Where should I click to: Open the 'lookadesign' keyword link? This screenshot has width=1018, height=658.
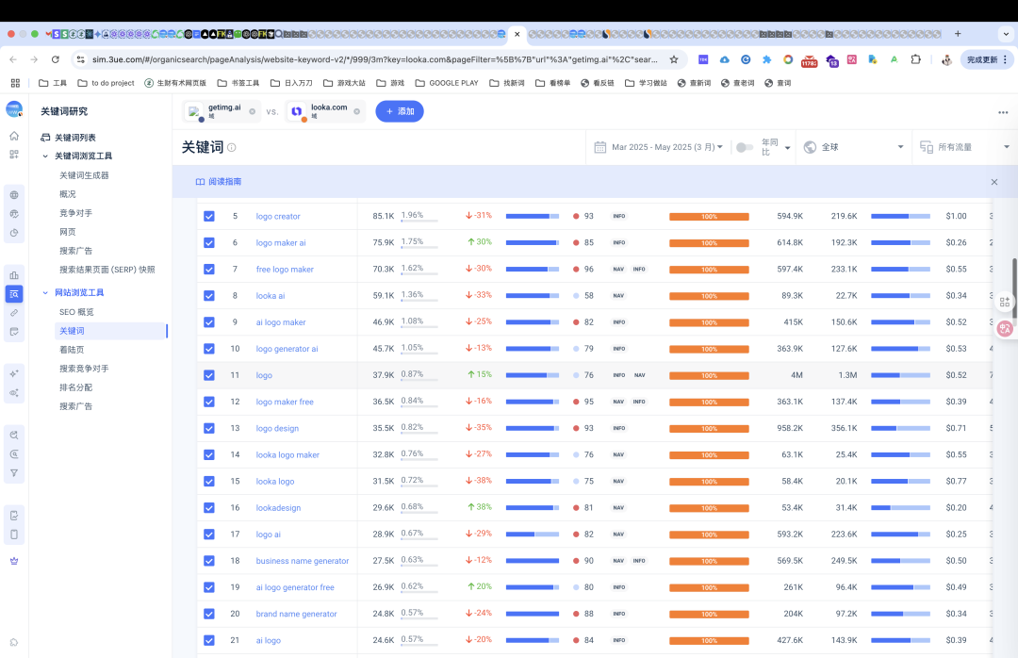pyautogui.click(x=278, y=508)
